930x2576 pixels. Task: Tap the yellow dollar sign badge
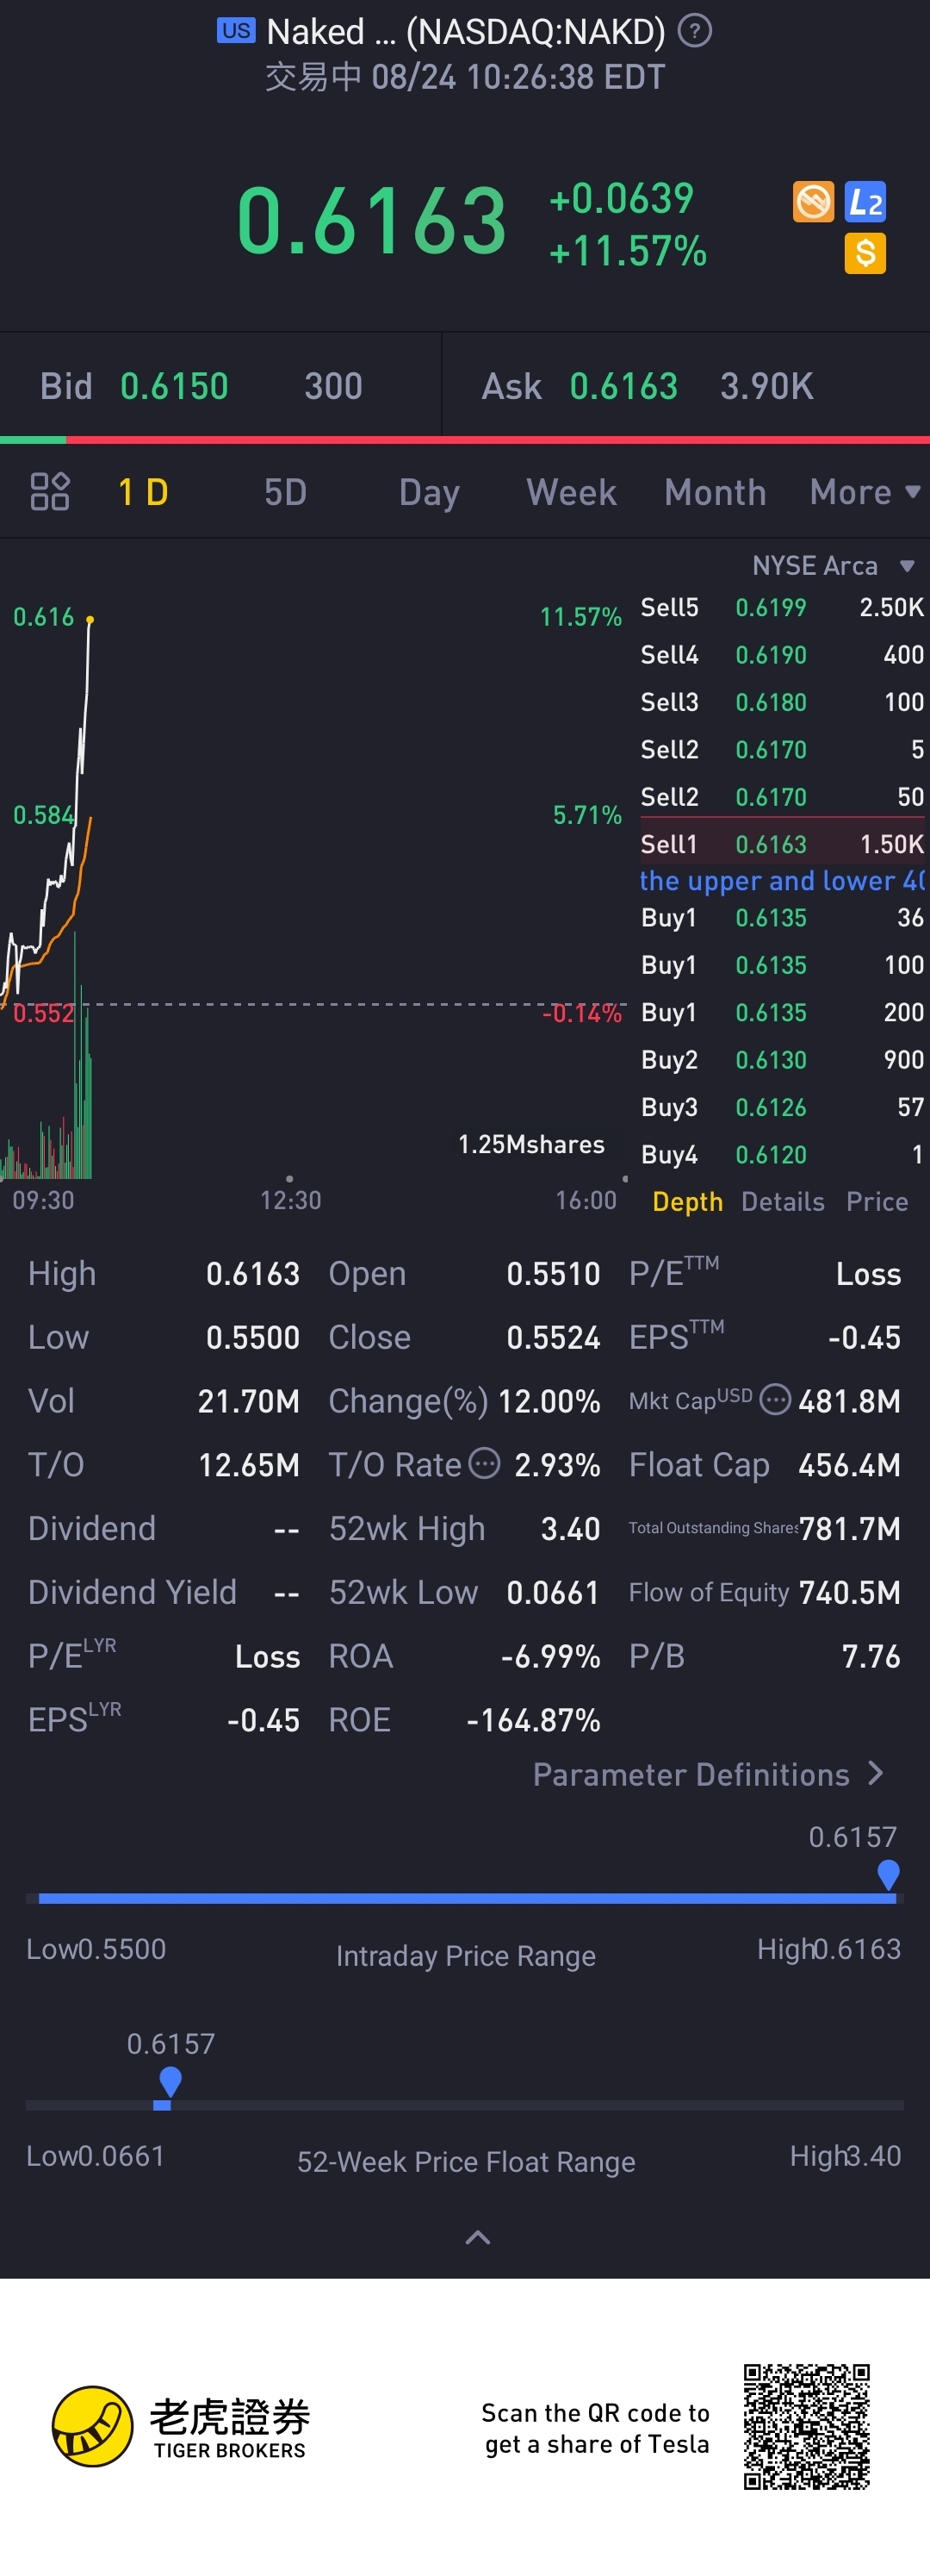pos(865,253)
